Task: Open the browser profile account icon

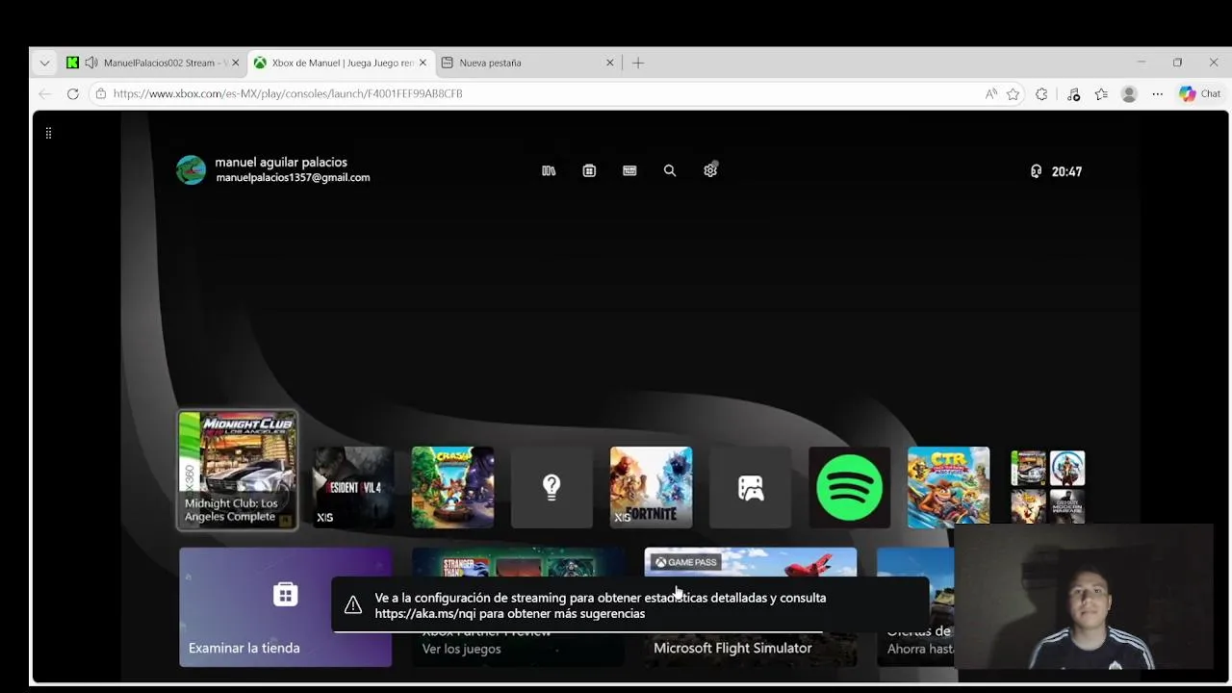Action: [x=1129, y=93]
